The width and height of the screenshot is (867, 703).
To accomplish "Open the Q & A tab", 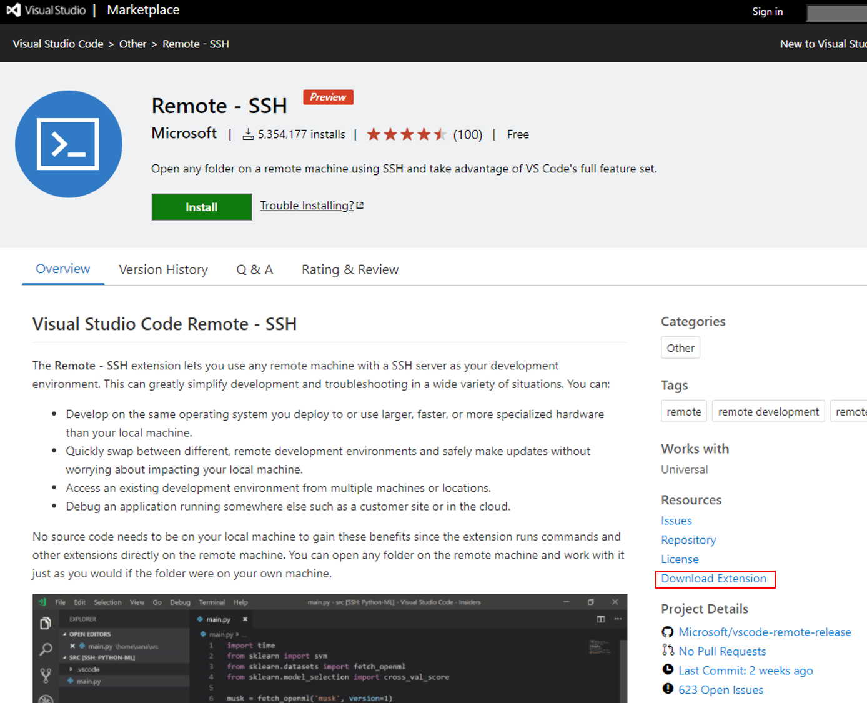I will (254, 269).
